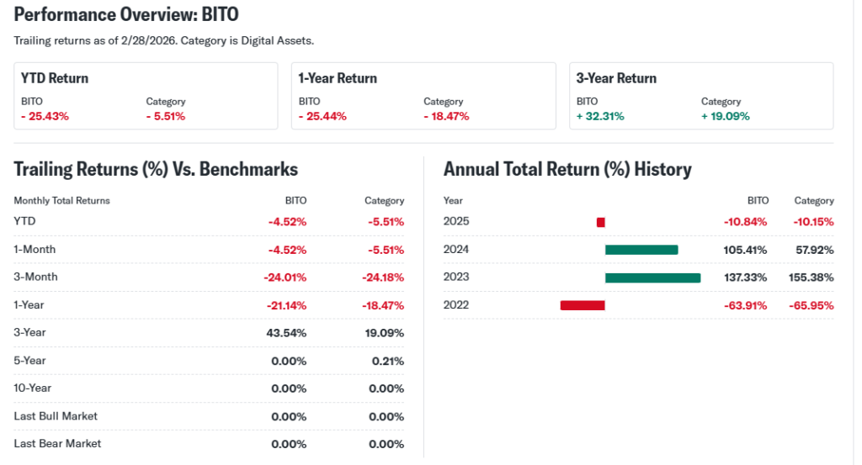This screenshot has height=465, width=862.
Task: Click the Trailing Returns Vs. Benchmarks heading
Action: [x=156, y=169]
